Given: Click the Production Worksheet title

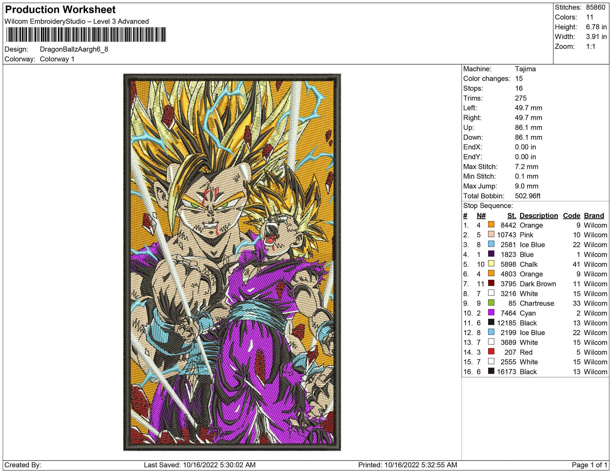Looking at the screenshot, I should pos(60,10).
